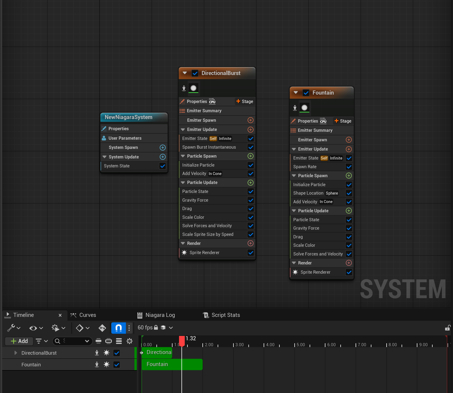Open the playback options gear-arrow menu
The width and height of the screenshot is (453, 393).
58,328
